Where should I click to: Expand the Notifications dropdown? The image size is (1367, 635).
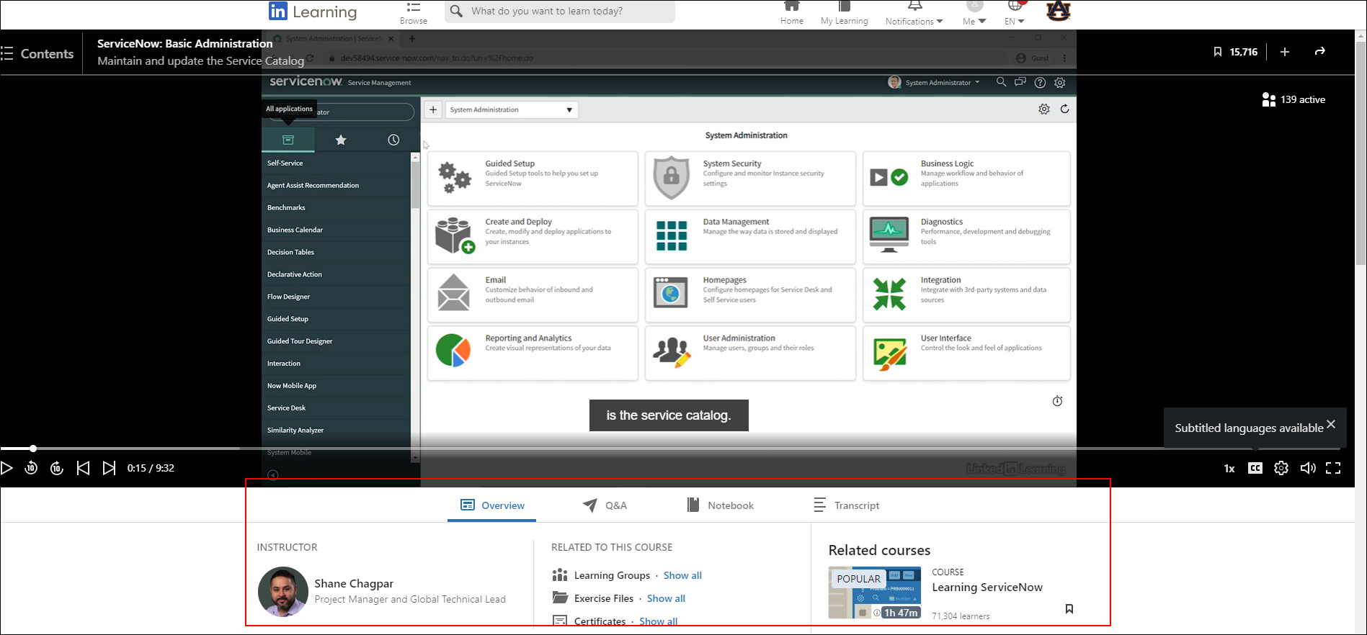(914, 13)
